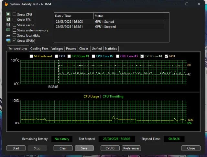Viewport: 207px width, 157px height.
Task: Select the 'GPU1: Started' log row
Action: (x=109, y=22)
